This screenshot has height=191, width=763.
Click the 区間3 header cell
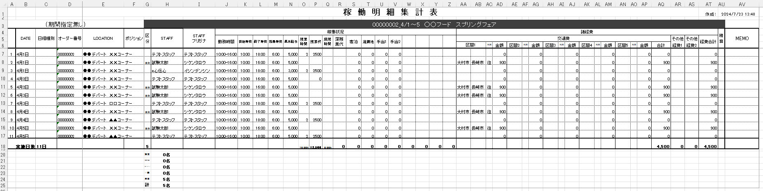(x=551, y=45)
